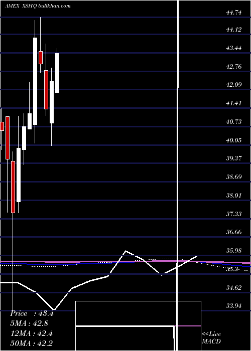251x351 pixels.
Task: Click the 35.98 price axis label
Action: click(234, 251)
